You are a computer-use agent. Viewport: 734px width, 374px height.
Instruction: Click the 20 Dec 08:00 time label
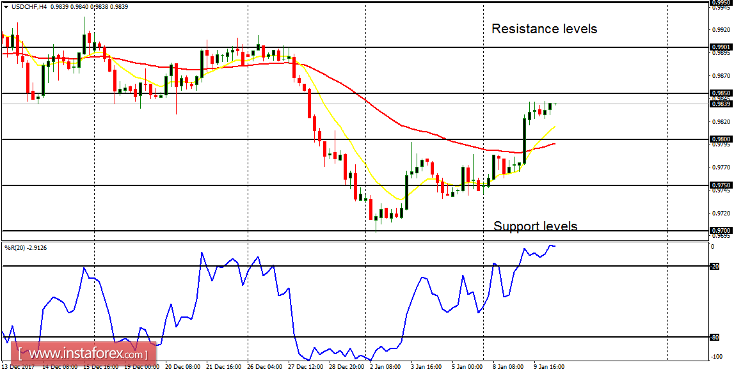pyautogui.click(x=183, y=367)
